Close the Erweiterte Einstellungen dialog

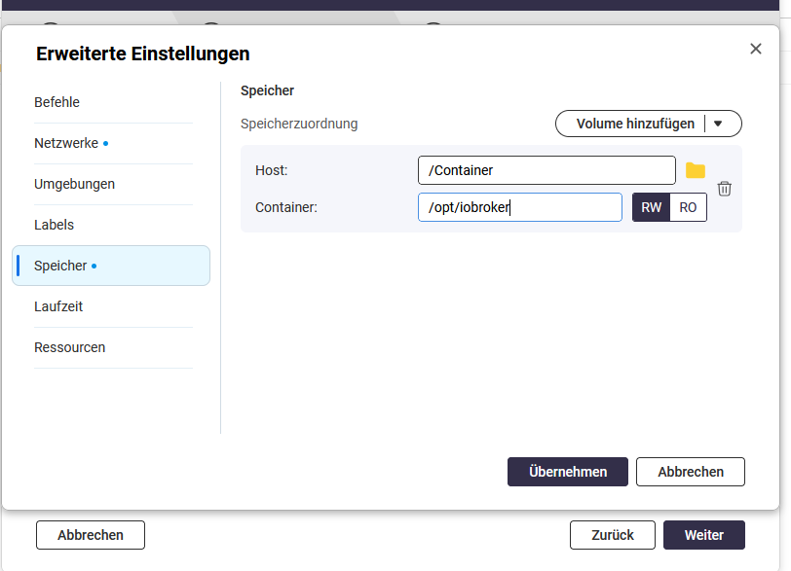click(x=756, y=49)
